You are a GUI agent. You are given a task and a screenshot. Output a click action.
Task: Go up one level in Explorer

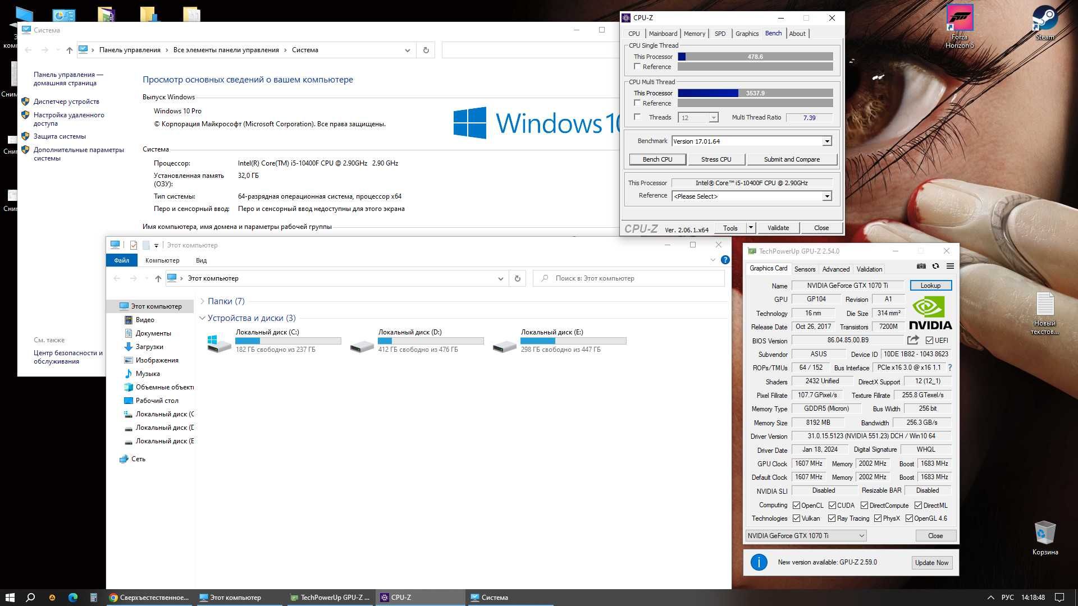158,278
